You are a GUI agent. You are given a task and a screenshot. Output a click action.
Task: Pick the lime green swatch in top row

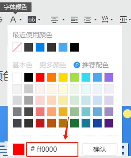tap(75, 77)
